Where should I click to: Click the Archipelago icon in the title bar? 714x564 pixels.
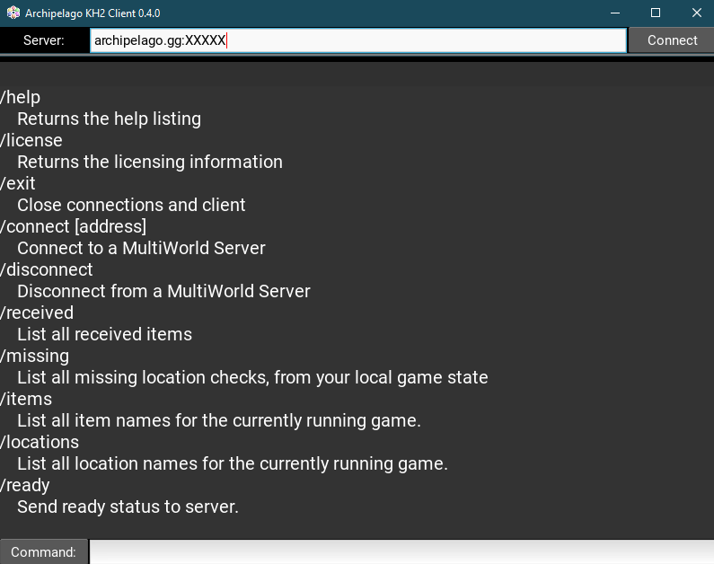click(13, 13)
